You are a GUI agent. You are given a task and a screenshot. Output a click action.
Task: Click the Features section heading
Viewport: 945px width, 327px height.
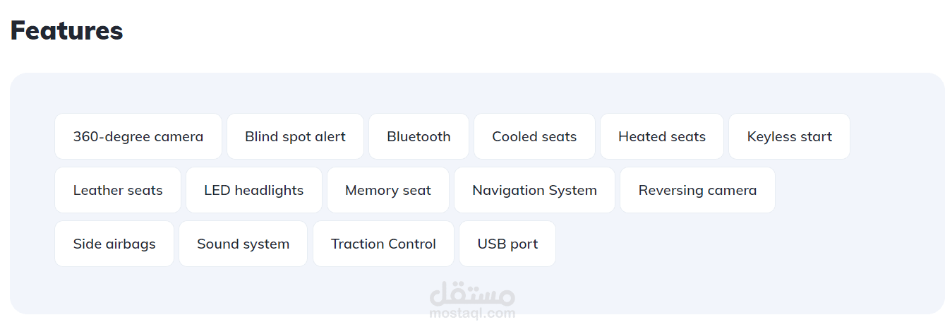coord(66,30)
